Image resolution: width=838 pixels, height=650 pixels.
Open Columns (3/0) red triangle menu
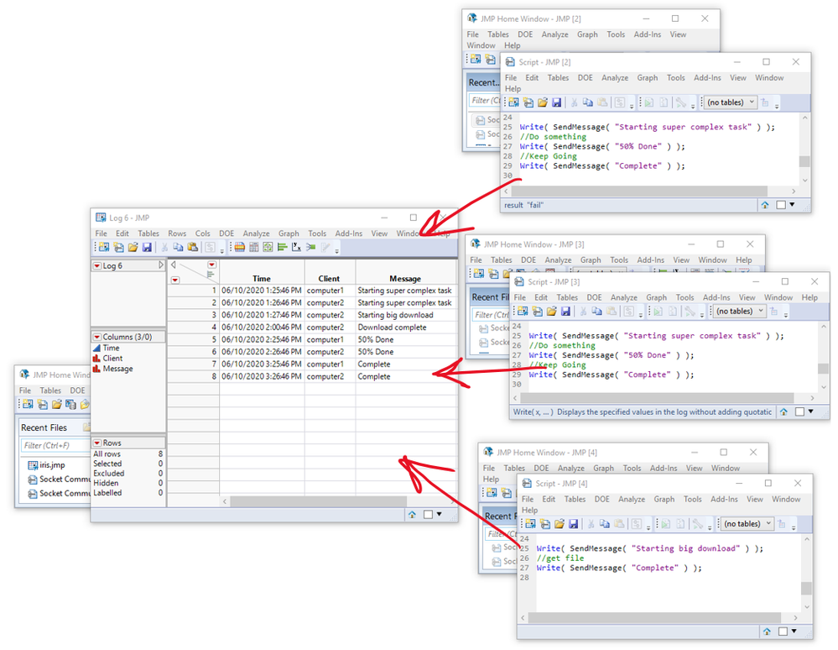pos(96,337)
